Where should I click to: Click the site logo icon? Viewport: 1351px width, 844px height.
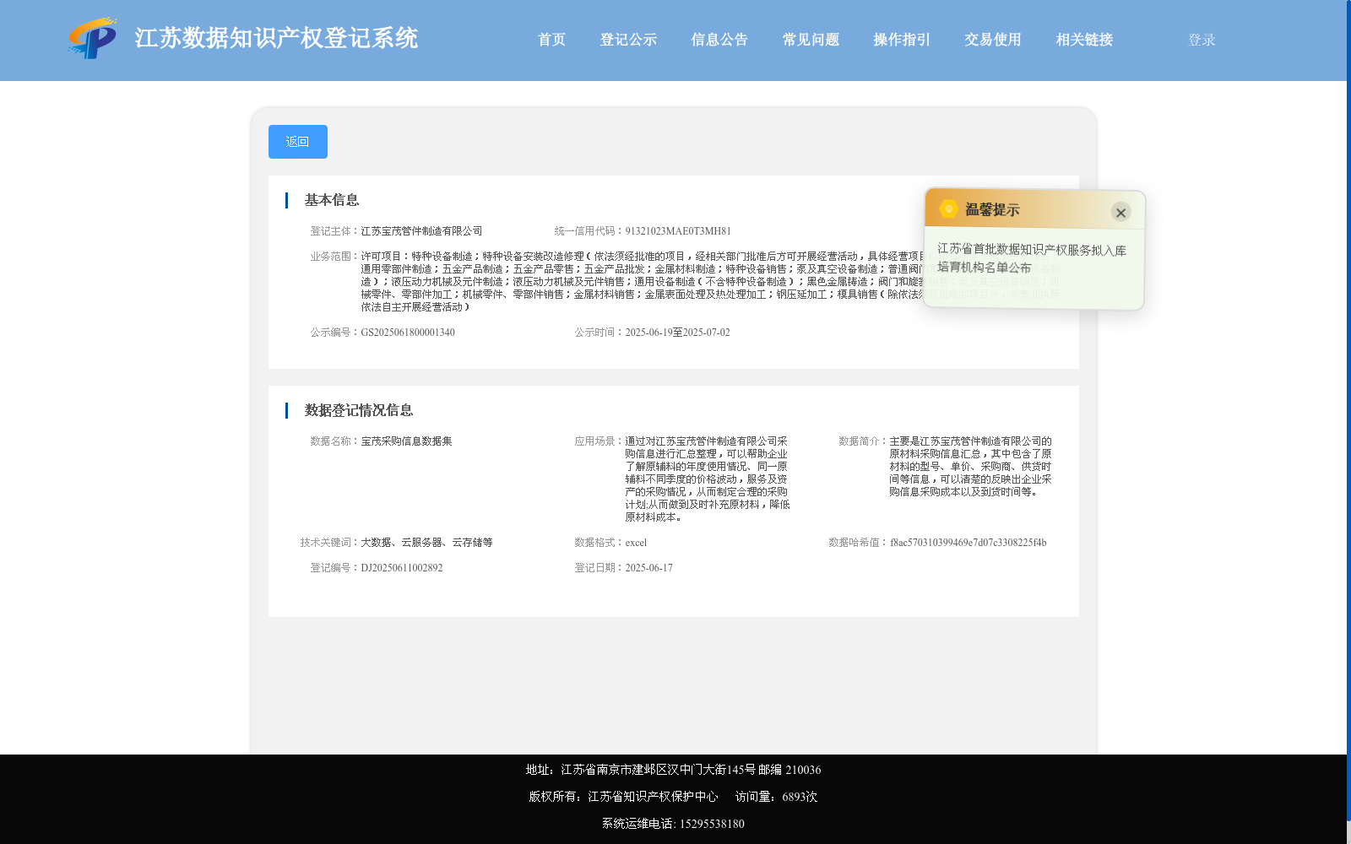[x=93, y=39]
